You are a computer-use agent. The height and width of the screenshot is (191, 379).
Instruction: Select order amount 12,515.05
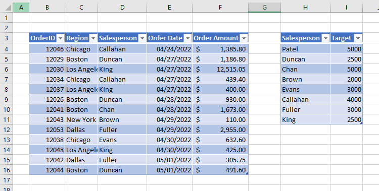pyautogui.click(x=220, y=69)
